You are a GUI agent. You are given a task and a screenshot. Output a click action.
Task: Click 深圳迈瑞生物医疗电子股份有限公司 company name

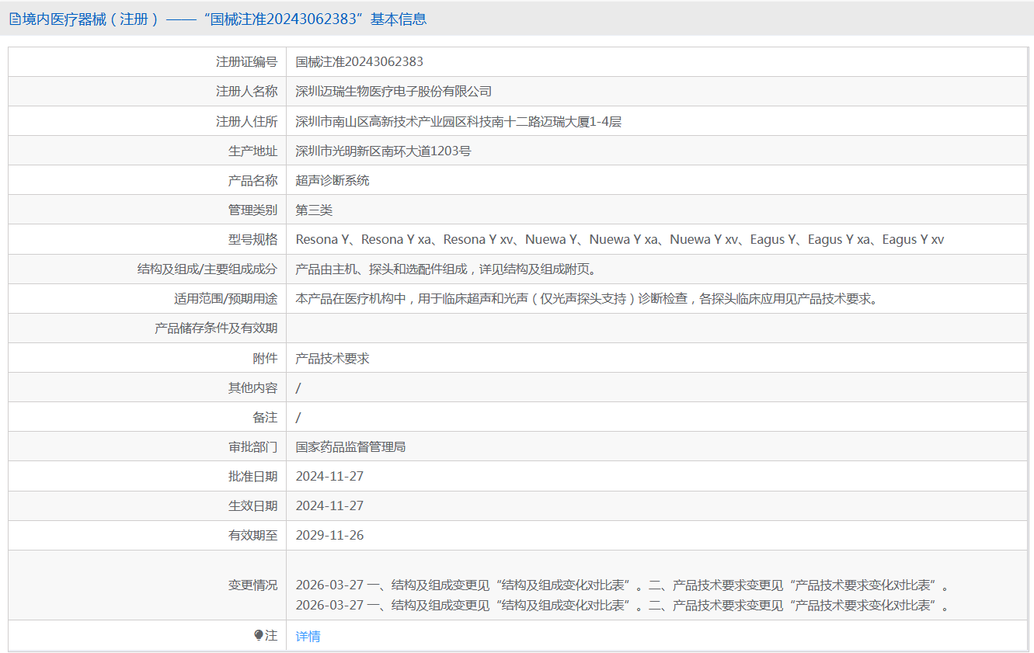point(394,91)
